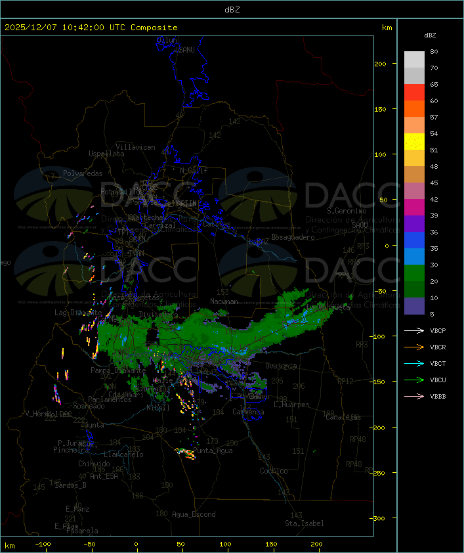Viewport: 464px width, 553px height.
Task: Pick the green 20-30 dBZ swatch
Action: pos(414,273)
